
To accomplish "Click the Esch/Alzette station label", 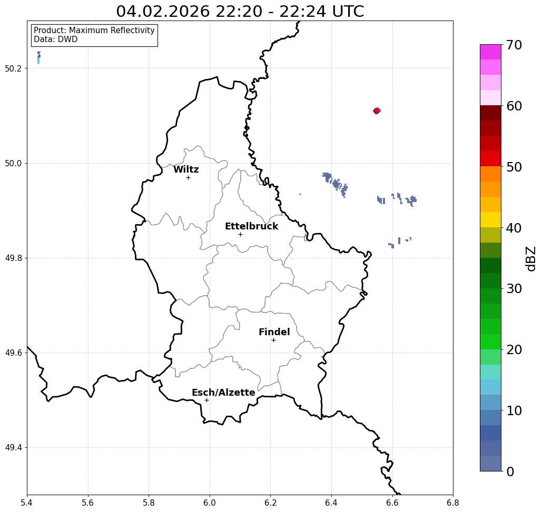I will 223,393.
